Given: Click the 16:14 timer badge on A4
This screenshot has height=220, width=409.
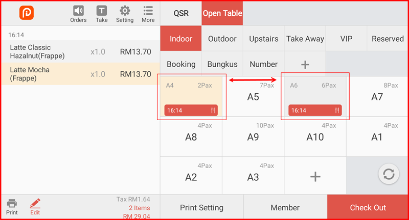Looking at the screenshot, I should coord(191,110).
